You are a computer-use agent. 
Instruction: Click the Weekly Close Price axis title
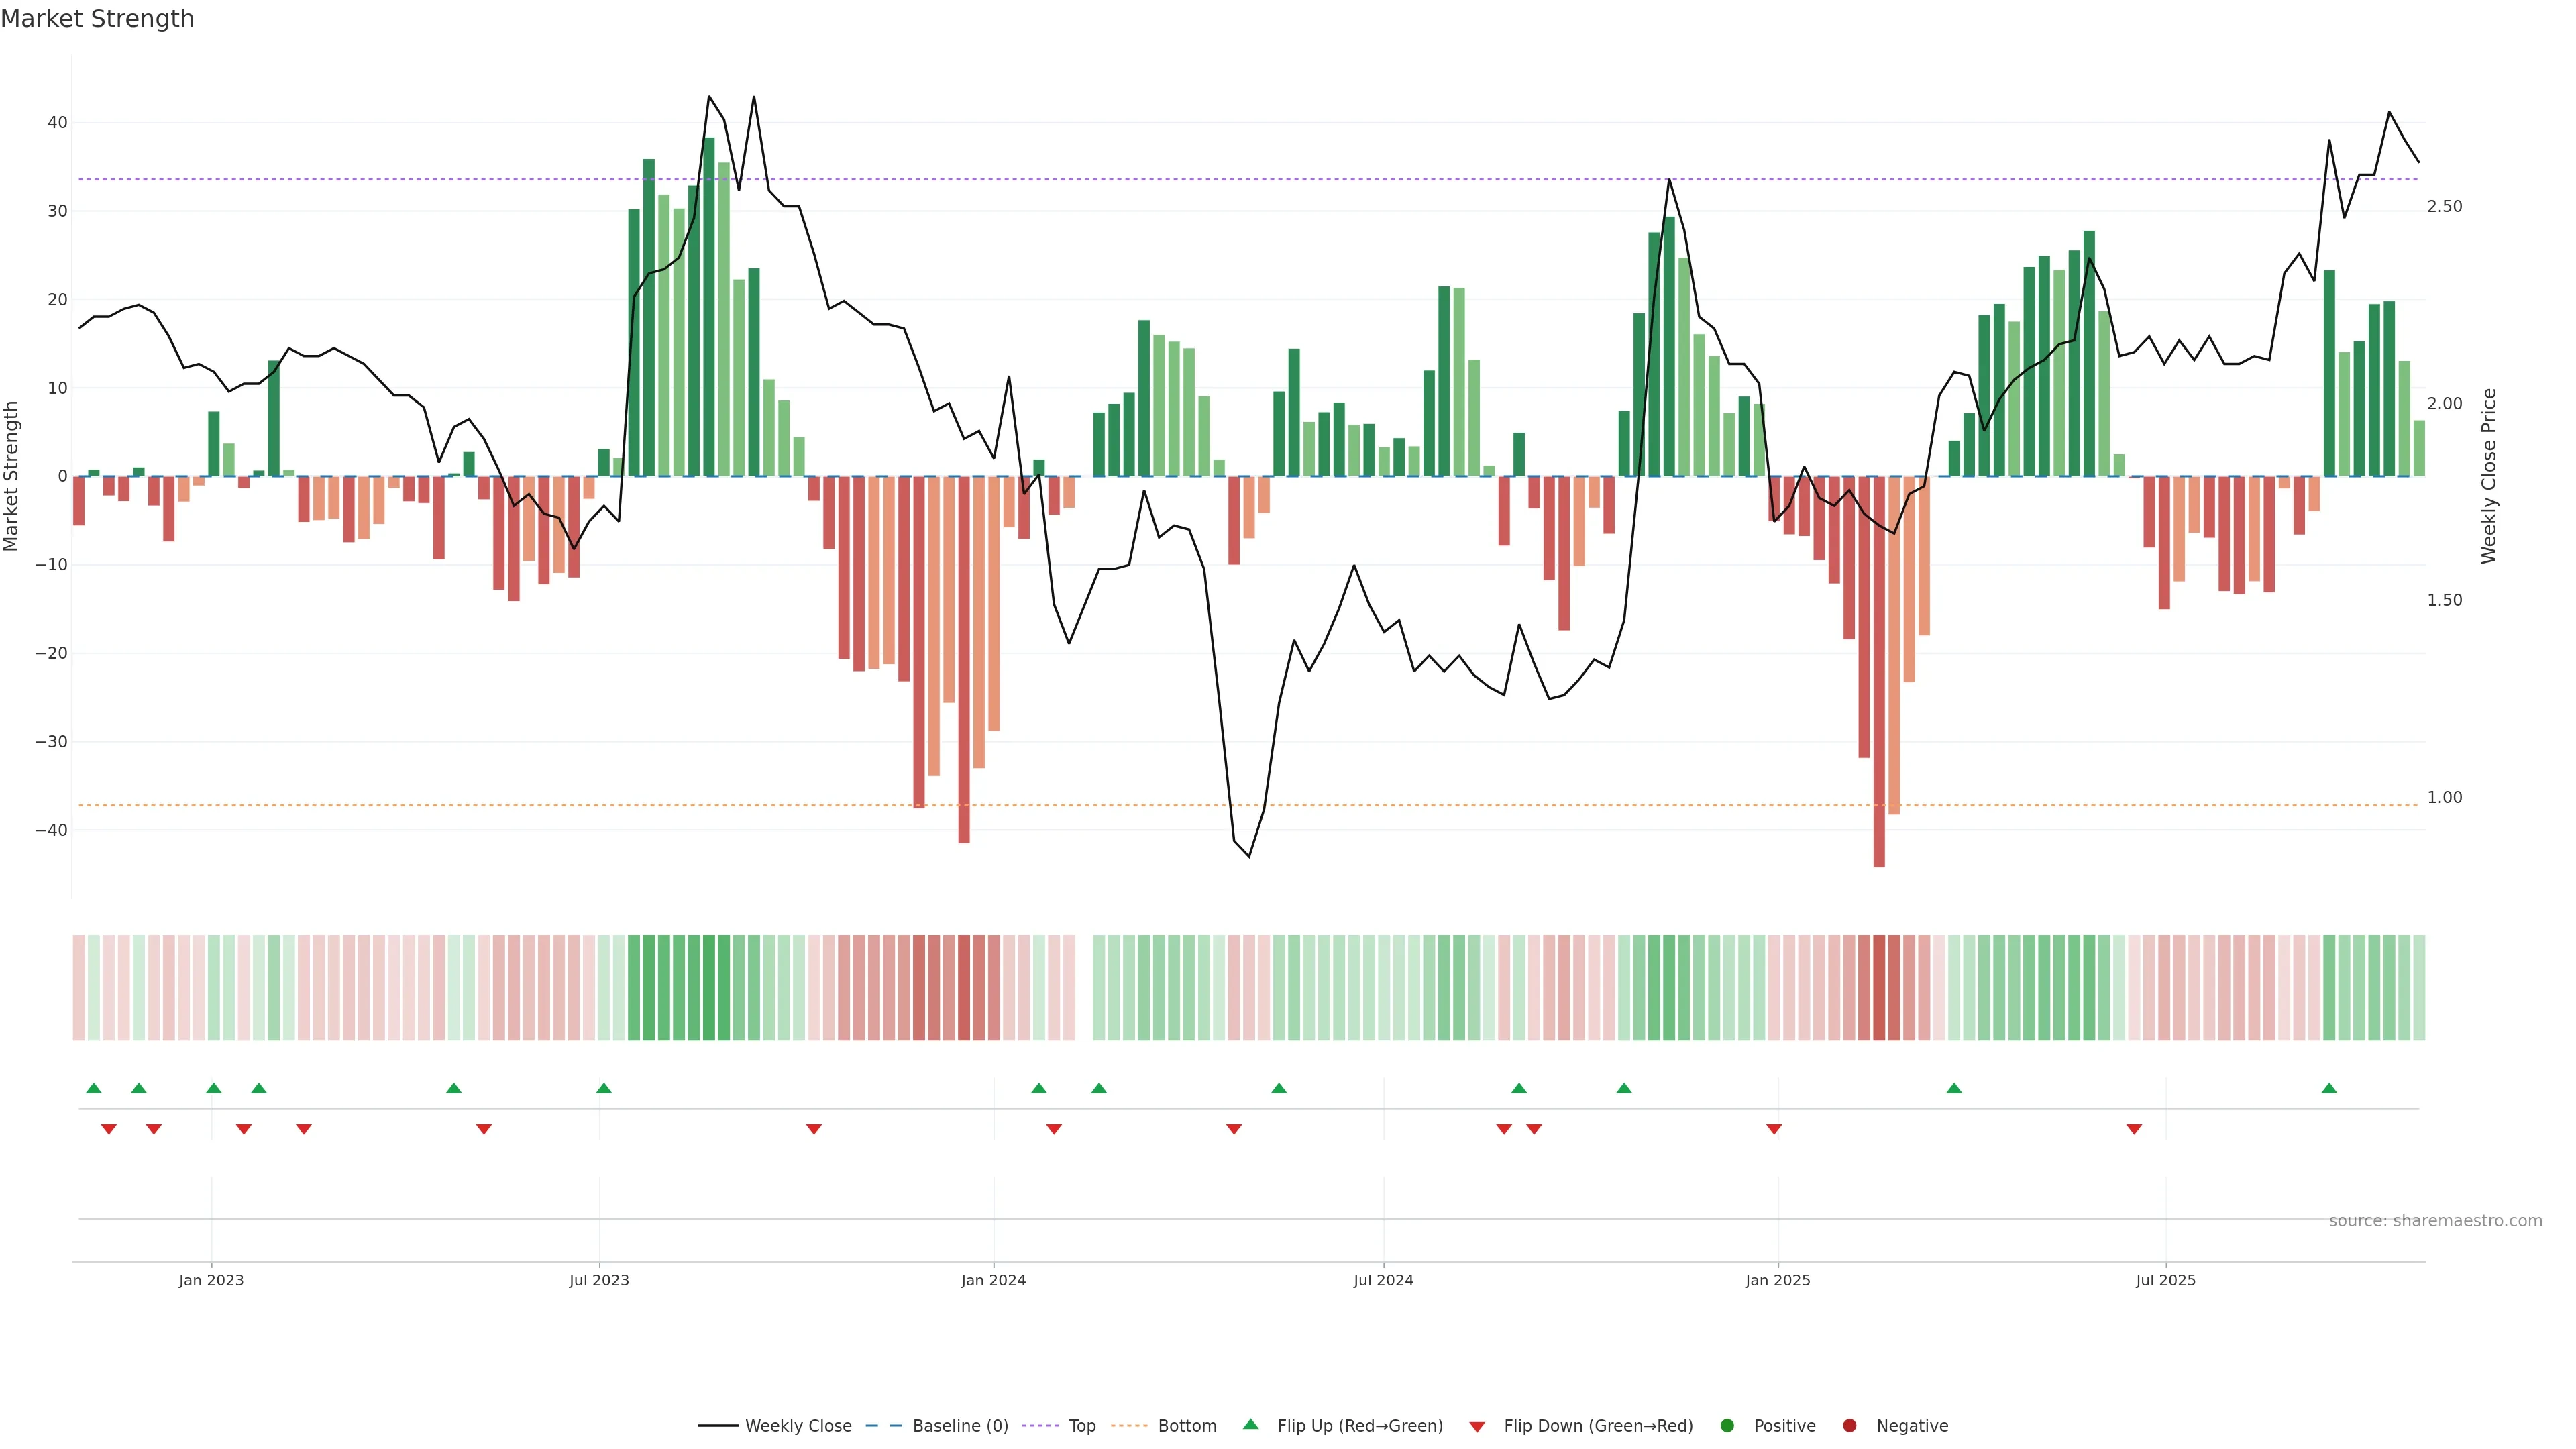pyautogui.click(x=2489, y=476)
